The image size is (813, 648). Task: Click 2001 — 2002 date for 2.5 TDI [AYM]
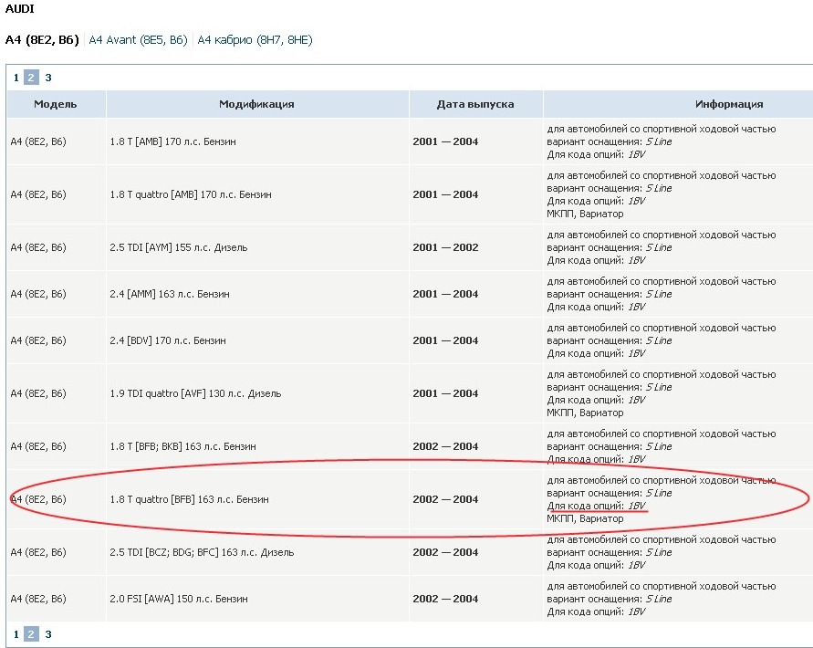point(445,247)
